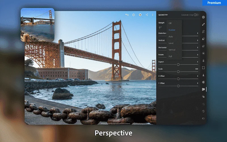
Task: Click the Upright label
Action: (x=161, y=23)
